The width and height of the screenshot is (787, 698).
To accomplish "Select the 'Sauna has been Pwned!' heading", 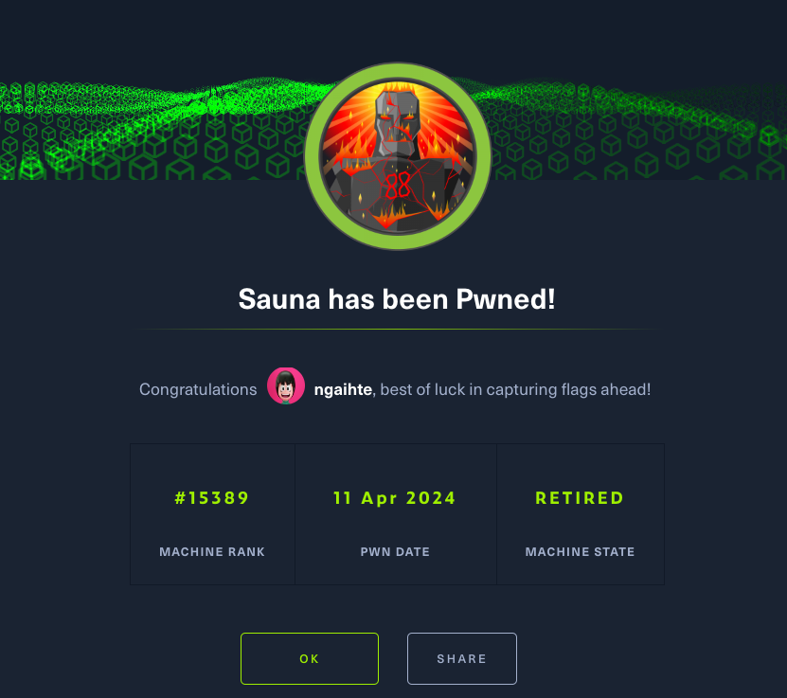I will pyautogui.click(x=397, y=299).
